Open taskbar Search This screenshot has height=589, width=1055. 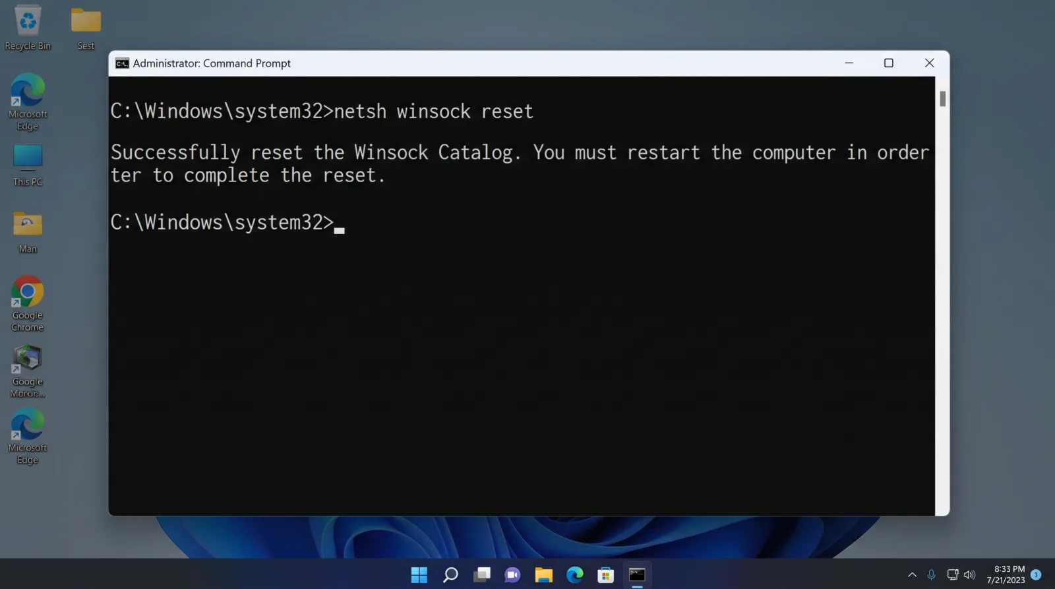pyautogui.click(x=450, y=575)
